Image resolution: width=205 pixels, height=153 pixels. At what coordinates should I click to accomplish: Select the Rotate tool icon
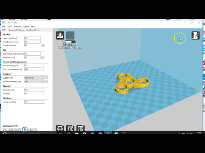coord(60,128)
